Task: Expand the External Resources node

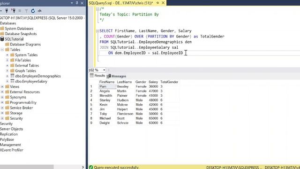Action: pos(2,92)
